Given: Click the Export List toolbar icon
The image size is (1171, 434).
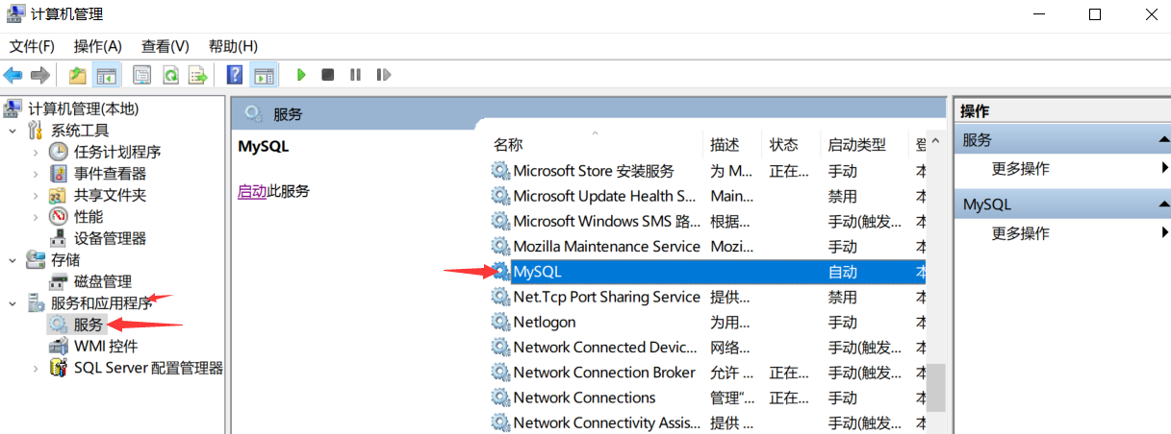Looking at the screenshot, I should [x=198, y=75].
